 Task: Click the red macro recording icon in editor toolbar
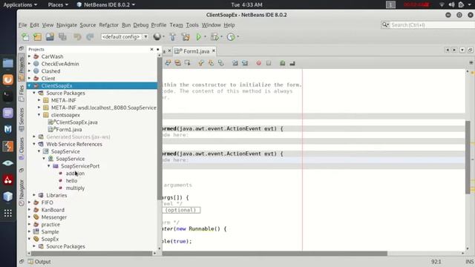(259, 63)
